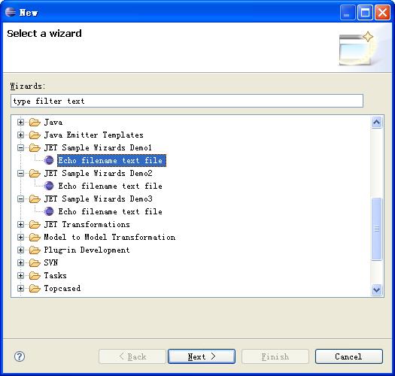Select Echo filename text file under Demo3
Screen dimensions: 395x376
pos(111,211)
